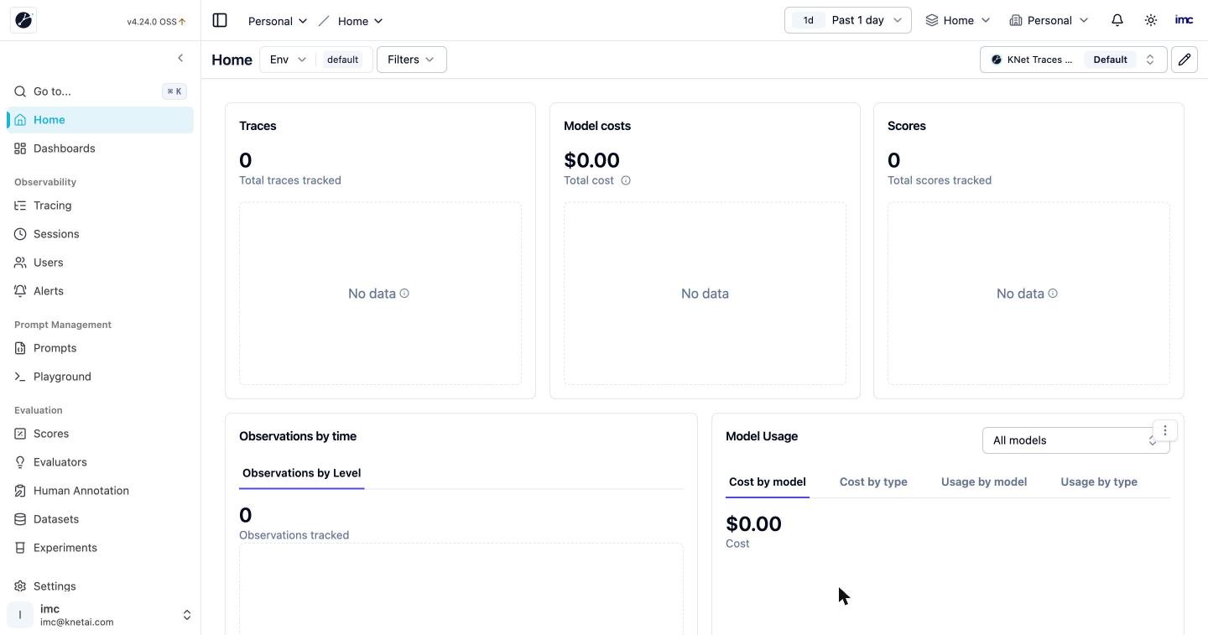
Task: Click the app logo in top-left corner
Action: tap(23, 20)
